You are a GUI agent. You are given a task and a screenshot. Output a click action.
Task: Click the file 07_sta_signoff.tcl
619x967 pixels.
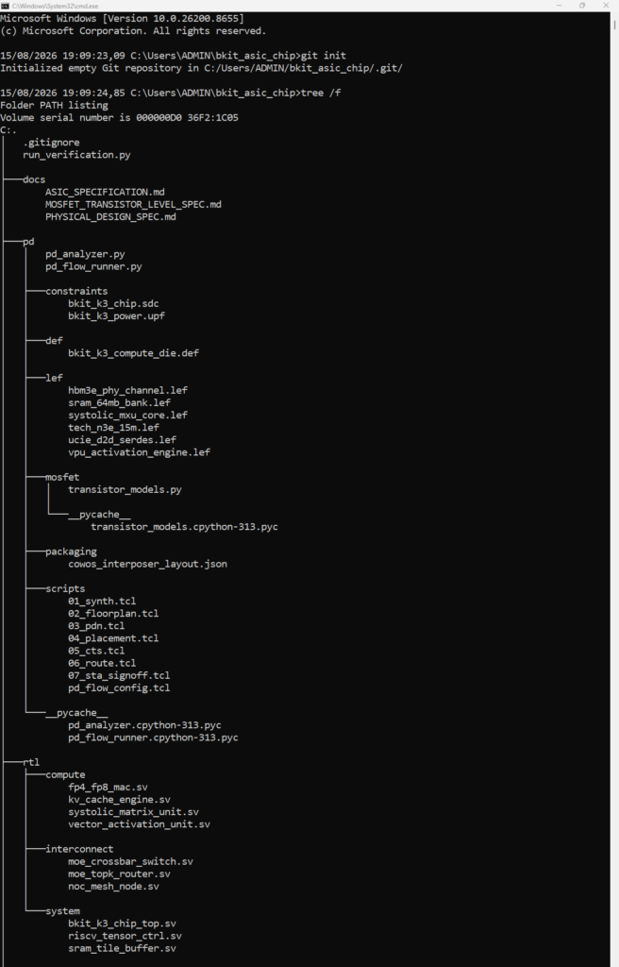click(x=119, y=676)
